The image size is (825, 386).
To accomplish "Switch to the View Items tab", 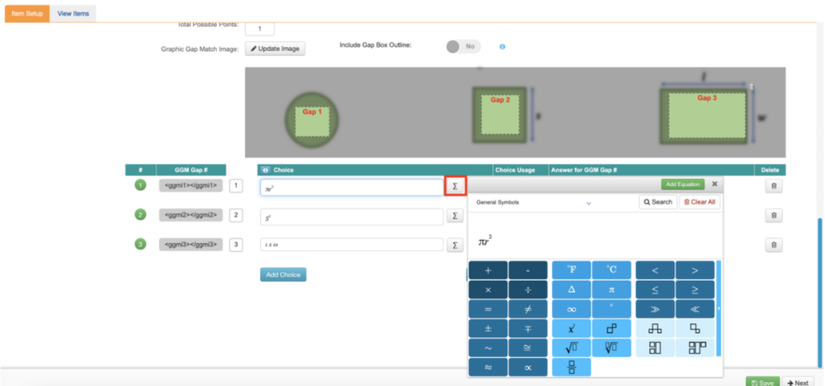I will coord(73,14).
